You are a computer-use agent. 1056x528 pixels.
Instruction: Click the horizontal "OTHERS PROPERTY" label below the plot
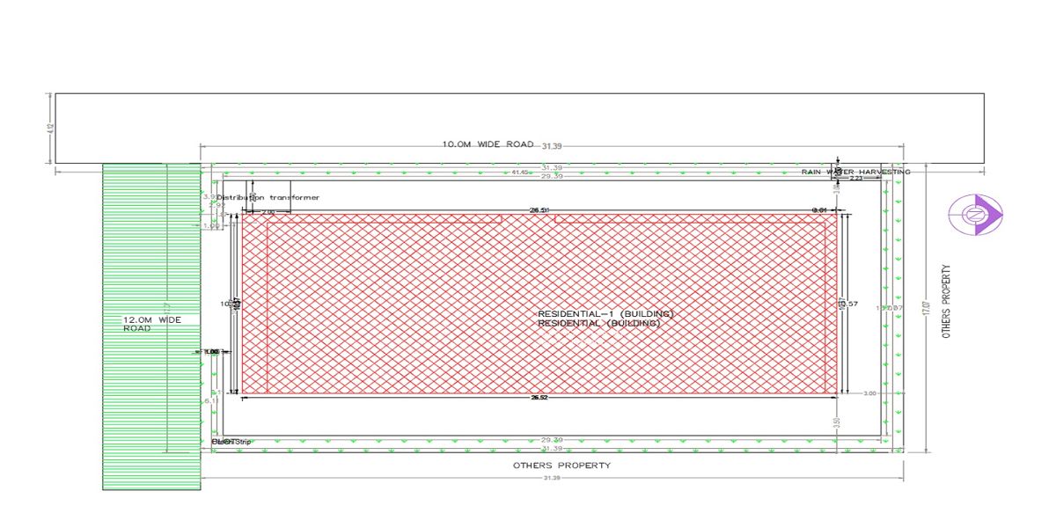[x=561, y=466]
